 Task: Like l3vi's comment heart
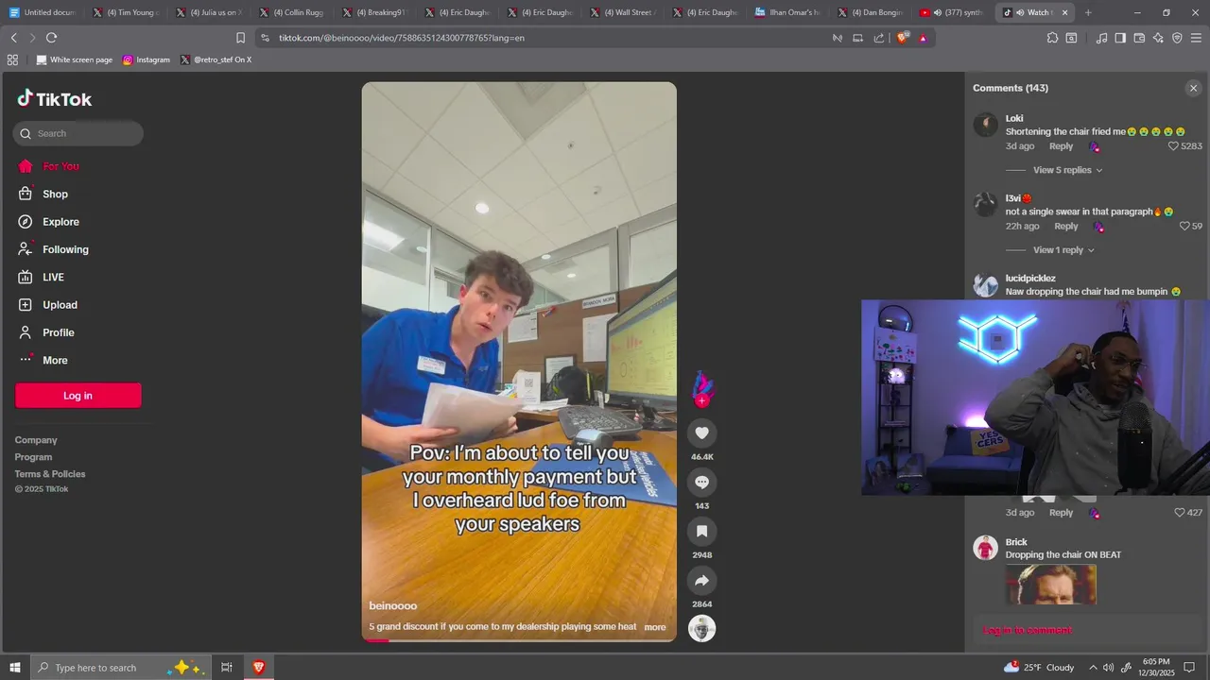[1184, 227]
